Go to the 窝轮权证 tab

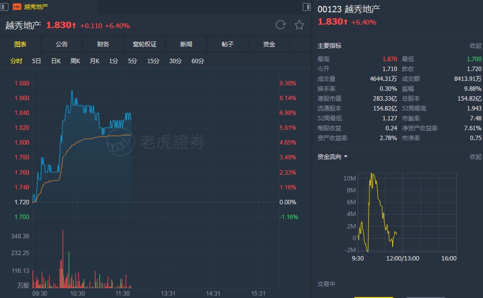(145, 44)
